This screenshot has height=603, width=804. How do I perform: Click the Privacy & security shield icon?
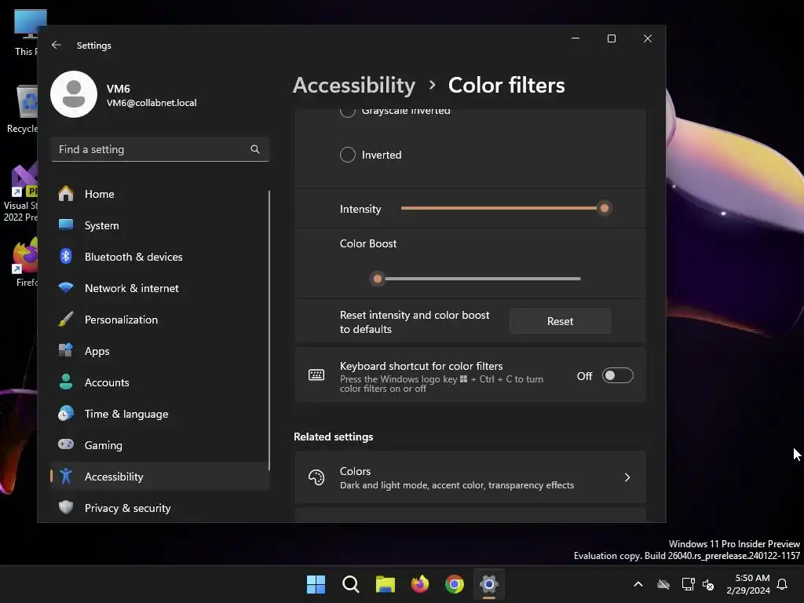click(x=66, y=508)
